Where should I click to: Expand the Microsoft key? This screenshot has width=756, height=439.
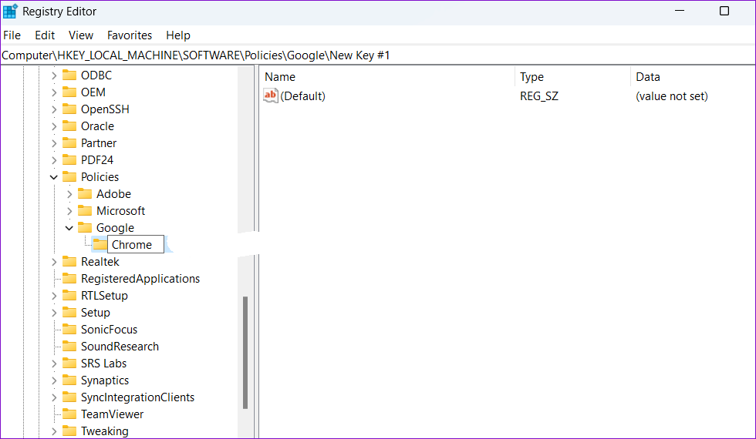pos(69,211)
